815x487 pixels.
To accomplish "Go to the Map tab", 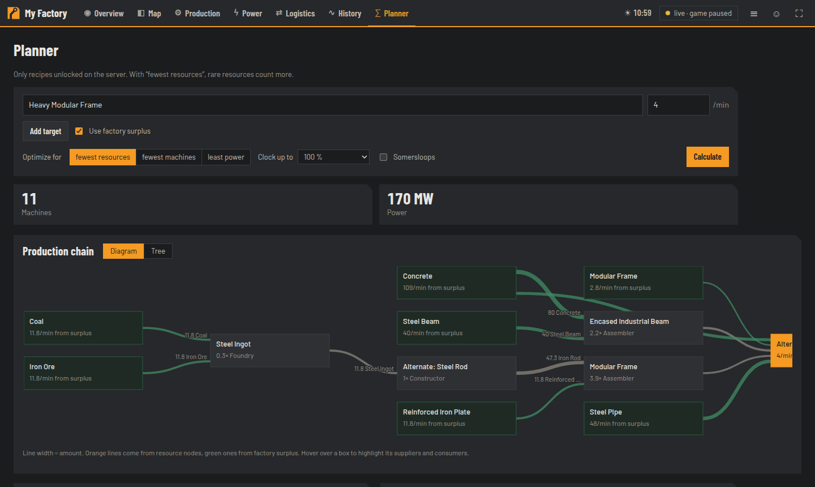I will pyautogui.click(x=149, y=14).
